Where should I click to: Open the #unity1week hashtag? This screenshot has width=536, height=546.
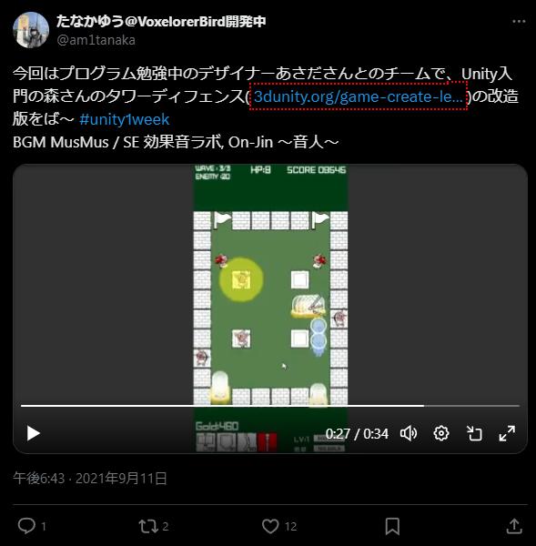click(x=125, y=119)
